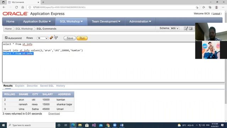Open Microsoft Store from the taskbar
227x128 pixels.
pyautogui.click(x=87, y=125)
